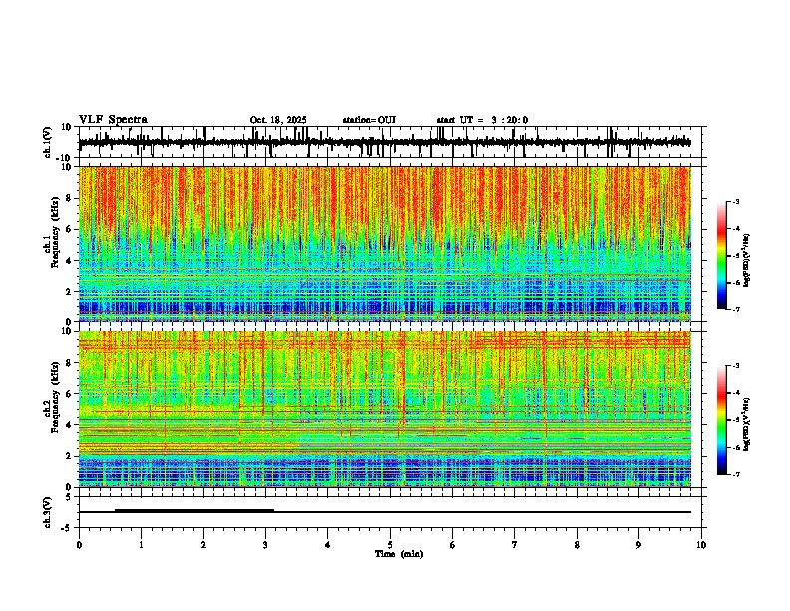The height and width of the screenshot is (611, 790).
Task: Click time axis tick label "9"
Action: 638,545
